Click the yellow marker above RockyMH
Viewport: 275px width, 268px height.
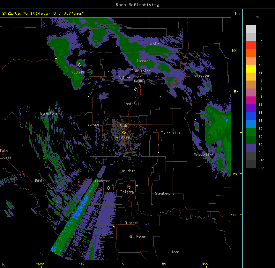click(x=79, y=65)
